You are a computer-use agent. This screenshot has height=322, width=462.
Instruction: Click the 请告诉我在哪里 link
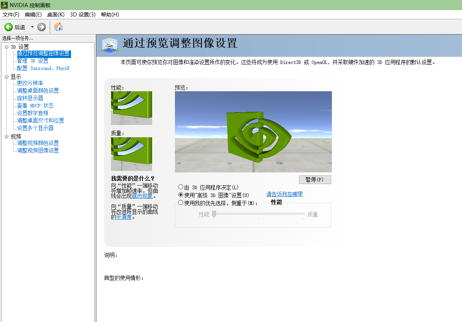(284, 194)
